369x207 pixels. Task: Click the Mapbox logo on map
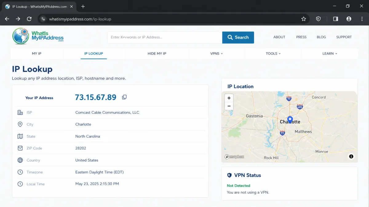tap(234, 157)
